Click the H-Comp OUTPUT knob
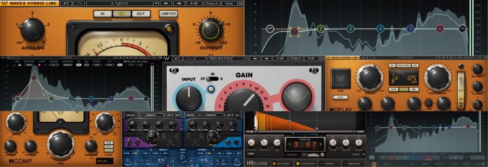This screenshot has height=167, width=488. (x=211, y=30)
